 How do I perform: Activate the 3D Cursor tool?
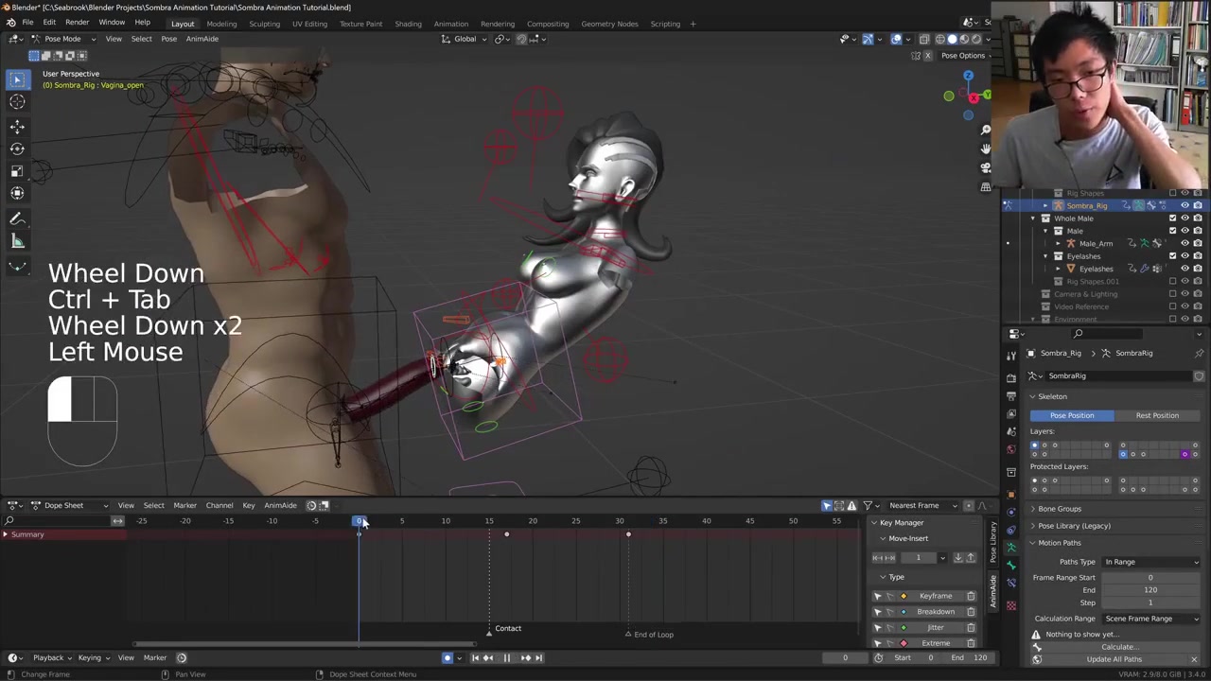(x=17, y=102)
